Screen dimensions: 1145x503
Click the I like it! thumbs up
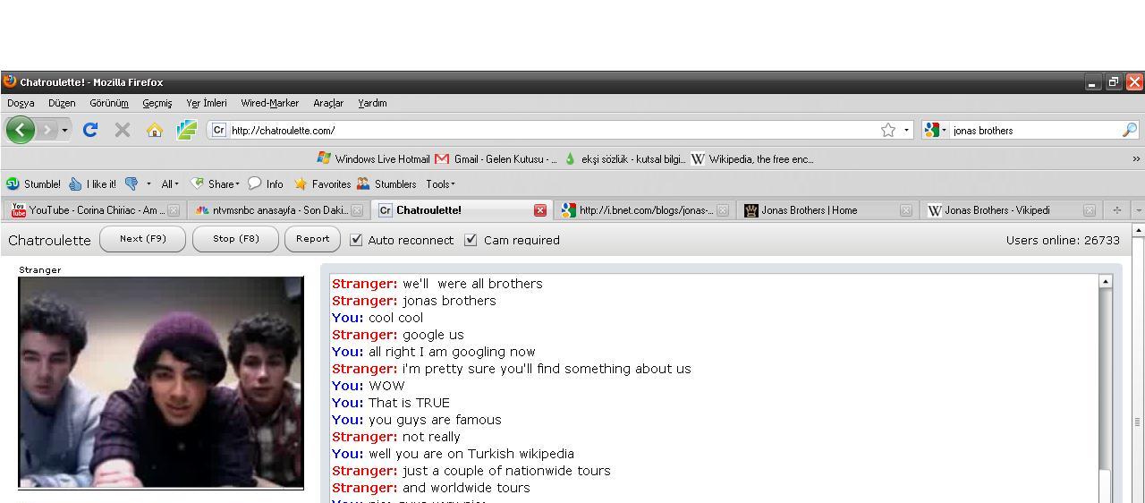point(92,183)
